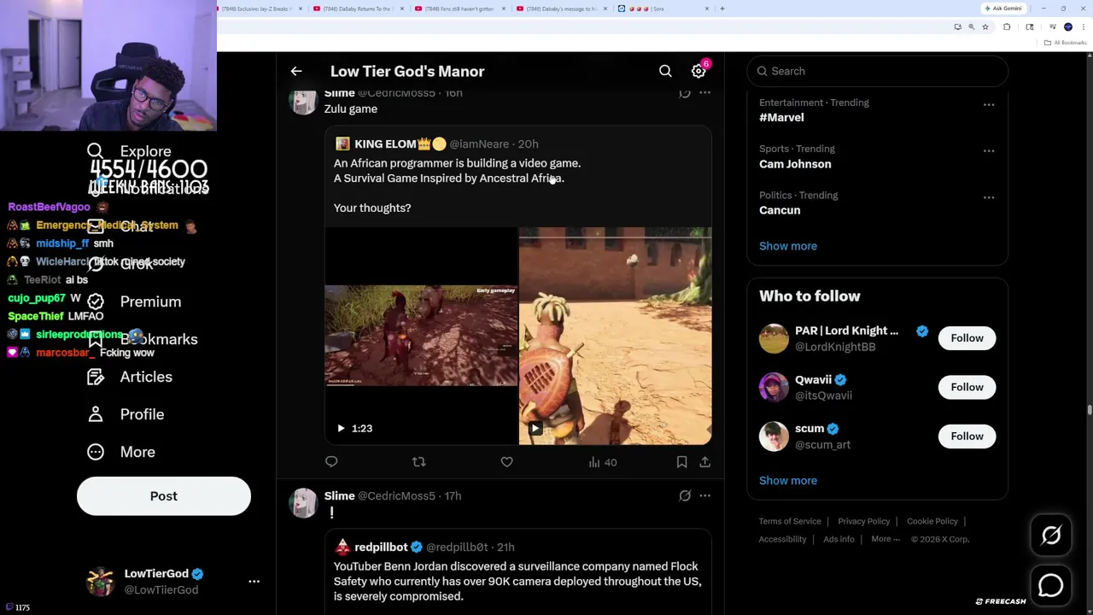Play the 1:23 video thumbnail

coord(421,337)
